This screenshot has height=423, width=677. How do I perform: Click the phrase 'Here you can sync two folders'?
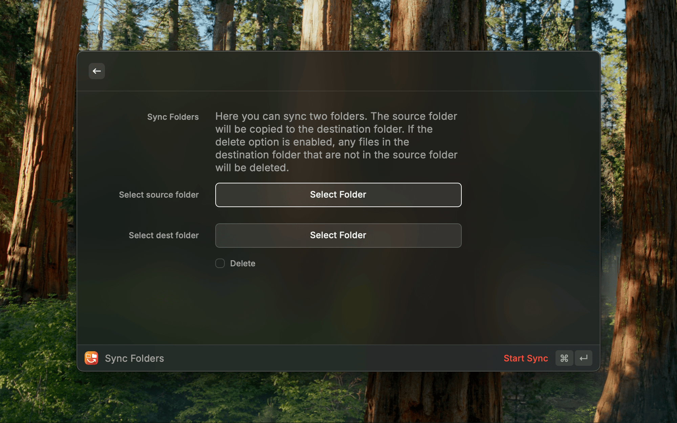click(x=291, y=116)
